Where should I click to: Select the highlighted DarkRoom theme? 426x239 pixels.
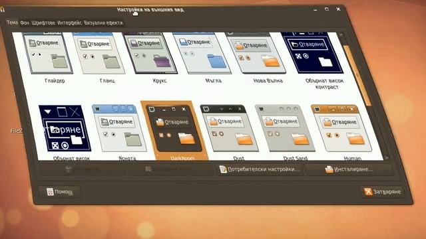click(174, 130)
